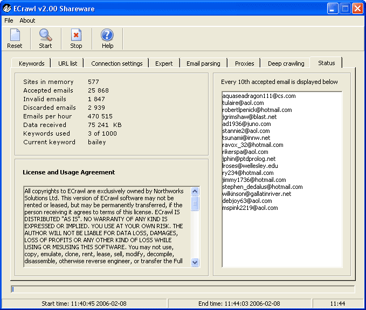Click the ECrawl application icon in the title bar
366x310 pixels.
point(7,9)
